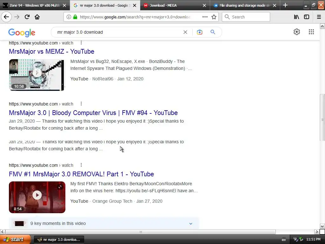The width and height of the screenshot is (325, 244).
Task: Switch to the Zone 94 Windows XP tab
Action: 35,5
